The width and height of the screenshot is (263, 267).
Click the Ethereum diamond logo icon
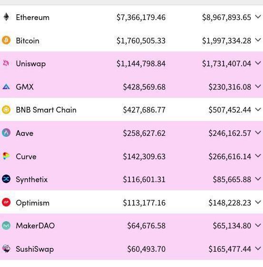(x=6, y=17)
